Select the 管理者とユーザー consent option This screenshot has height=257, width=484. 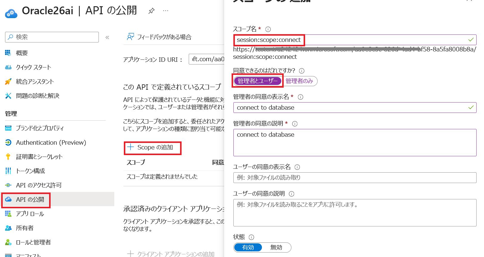point(258,81)
